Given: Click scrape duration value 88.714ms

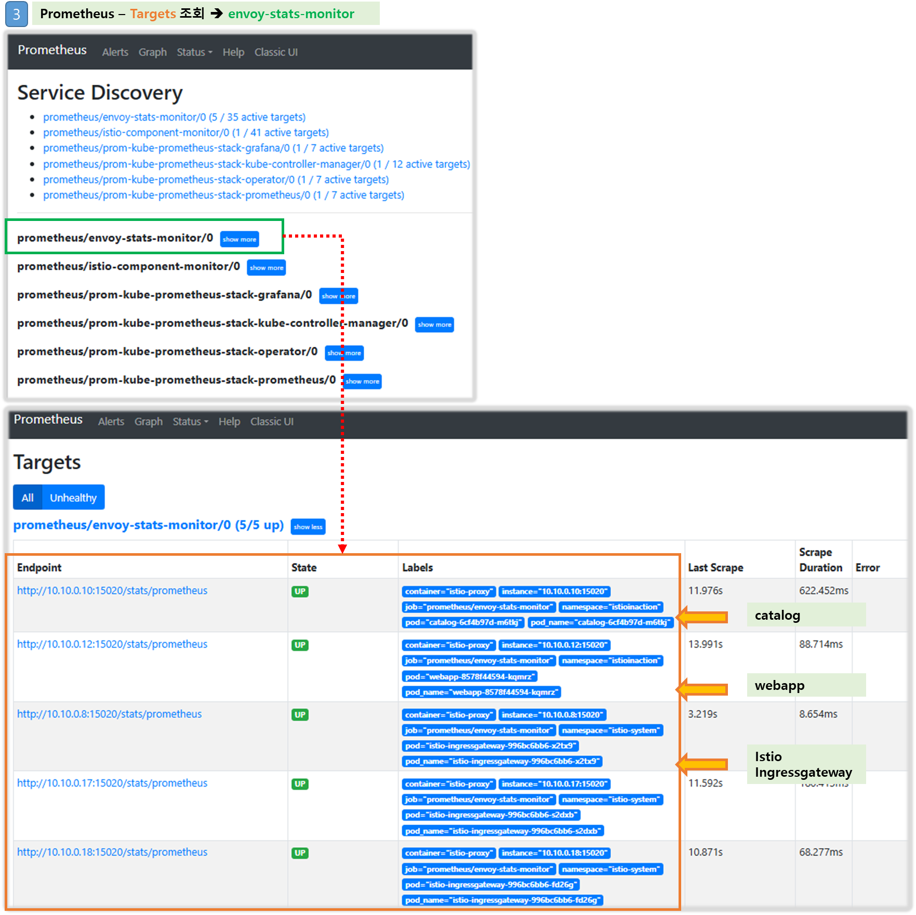Looking at the screenshot, I should tap(821, 644).
